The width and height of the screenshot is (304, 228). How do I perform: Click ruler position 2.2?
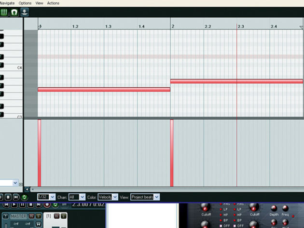pyautogui.click(x=208, y=27)
